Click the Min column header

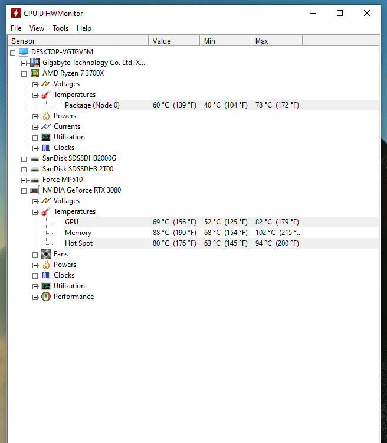pyautogui.click(x=225, y=41)
